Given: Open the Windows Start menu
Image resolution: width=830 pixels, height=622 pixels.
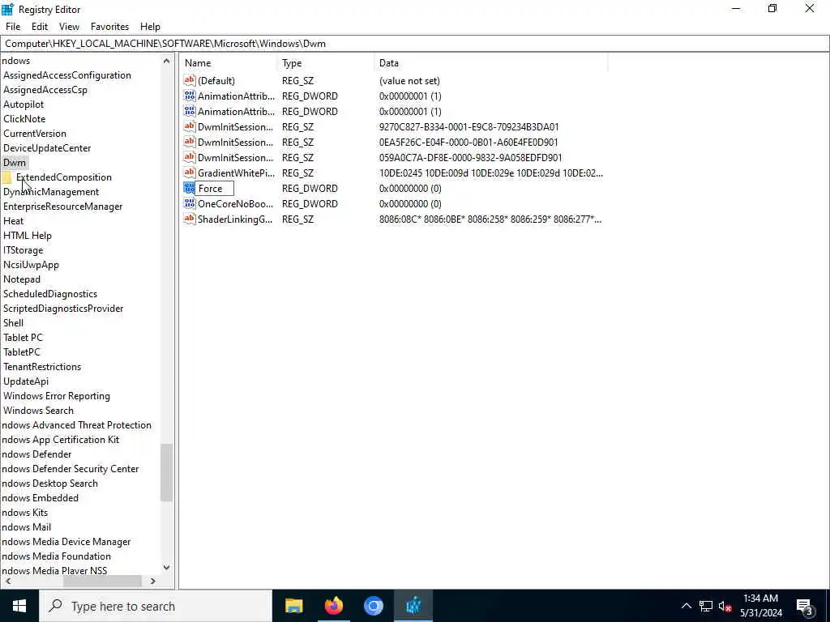Looking at the screenshot, I should pyautogui.click(x=19, y=606).
